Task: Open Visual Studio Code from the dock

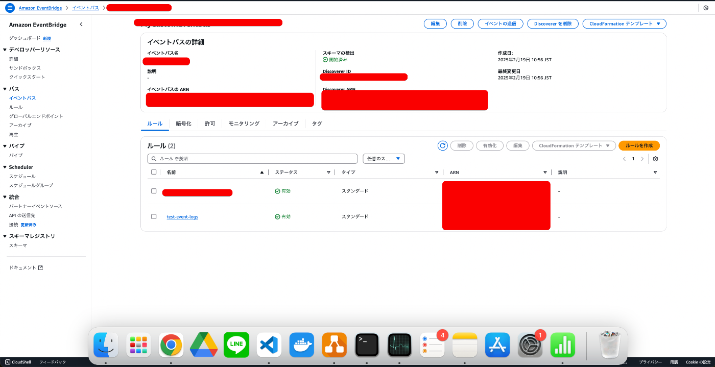Action: pos(269,345)
